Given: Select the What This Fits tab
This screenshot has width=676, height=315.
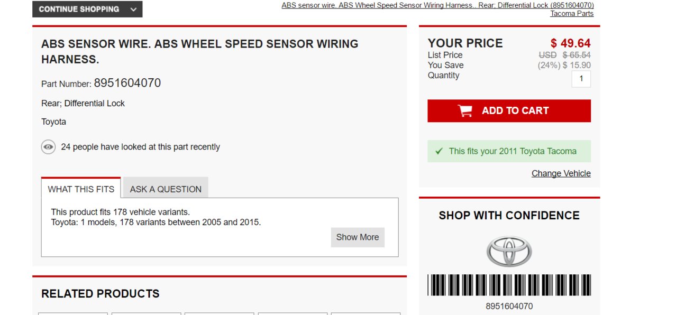Looking at the screenshot, I should click(81, 189).
